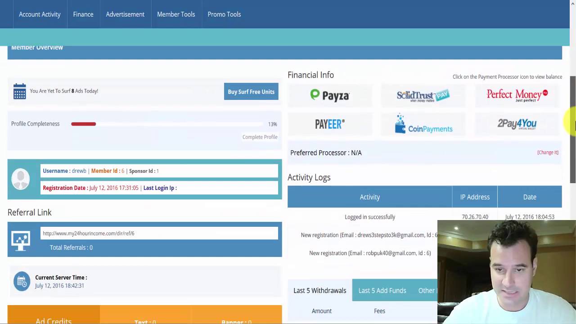Click the Referral Link heading
576x324 pixels.
30,212
